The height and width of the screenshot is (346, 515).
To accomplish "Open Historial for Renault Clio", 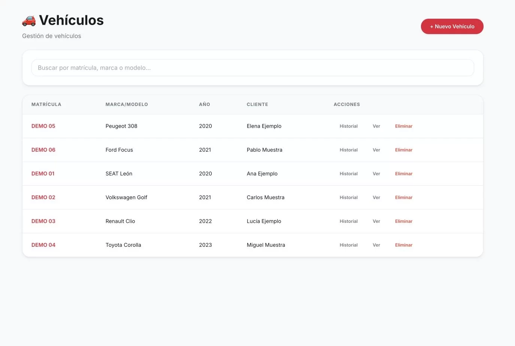I will [x=349, y=221].
